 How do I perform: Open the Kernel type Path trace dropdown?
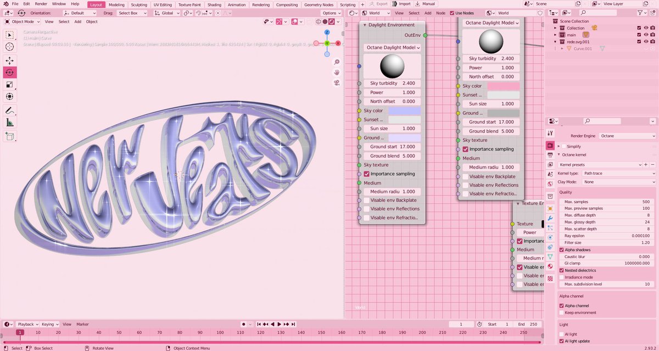click(619, 174)
